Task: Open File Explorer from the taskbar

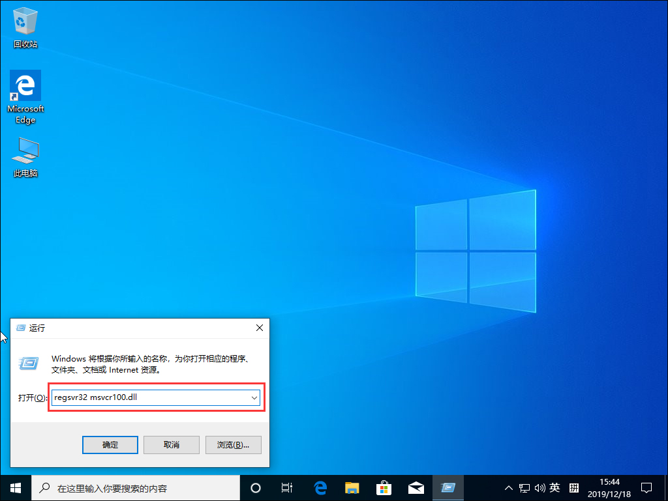Action: click(352, 487)
